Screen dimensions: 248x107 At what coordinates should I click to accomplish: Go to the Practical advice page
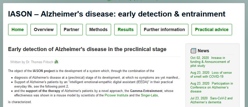click(x=212, y=30)
